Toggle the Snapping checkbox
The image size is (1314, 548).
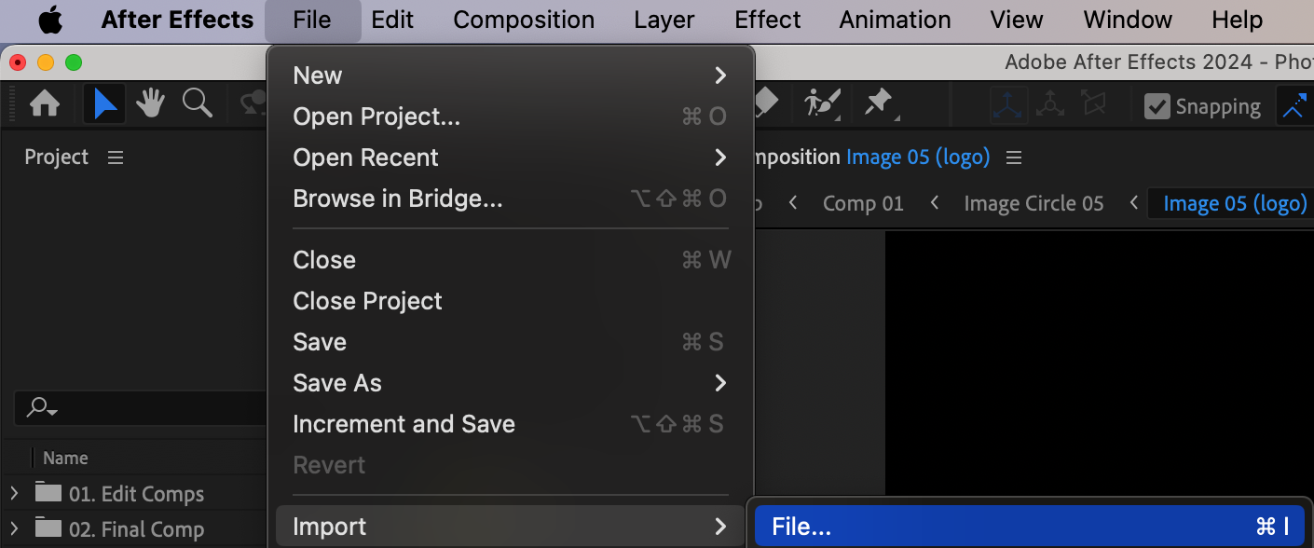[1157, 106]
